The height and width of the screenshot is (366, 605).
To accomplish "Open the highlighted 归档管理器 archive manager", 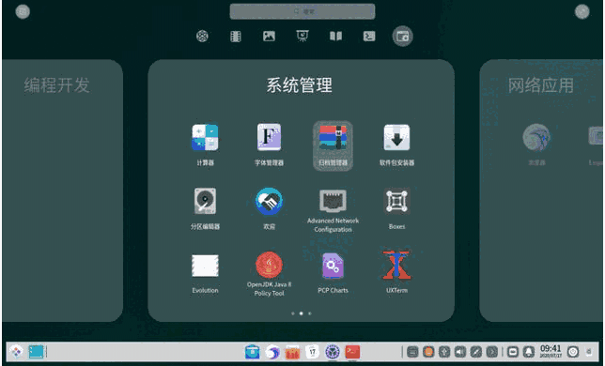I will point(333,145).
